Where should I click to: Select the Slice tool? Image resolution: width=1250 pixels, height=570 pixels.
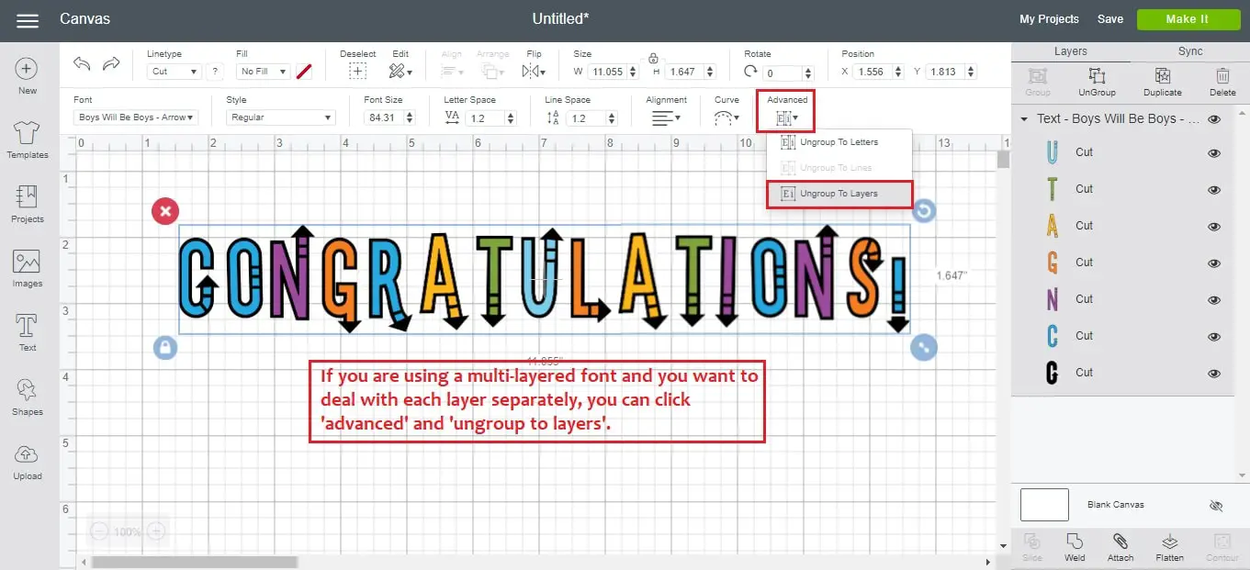1031,545
